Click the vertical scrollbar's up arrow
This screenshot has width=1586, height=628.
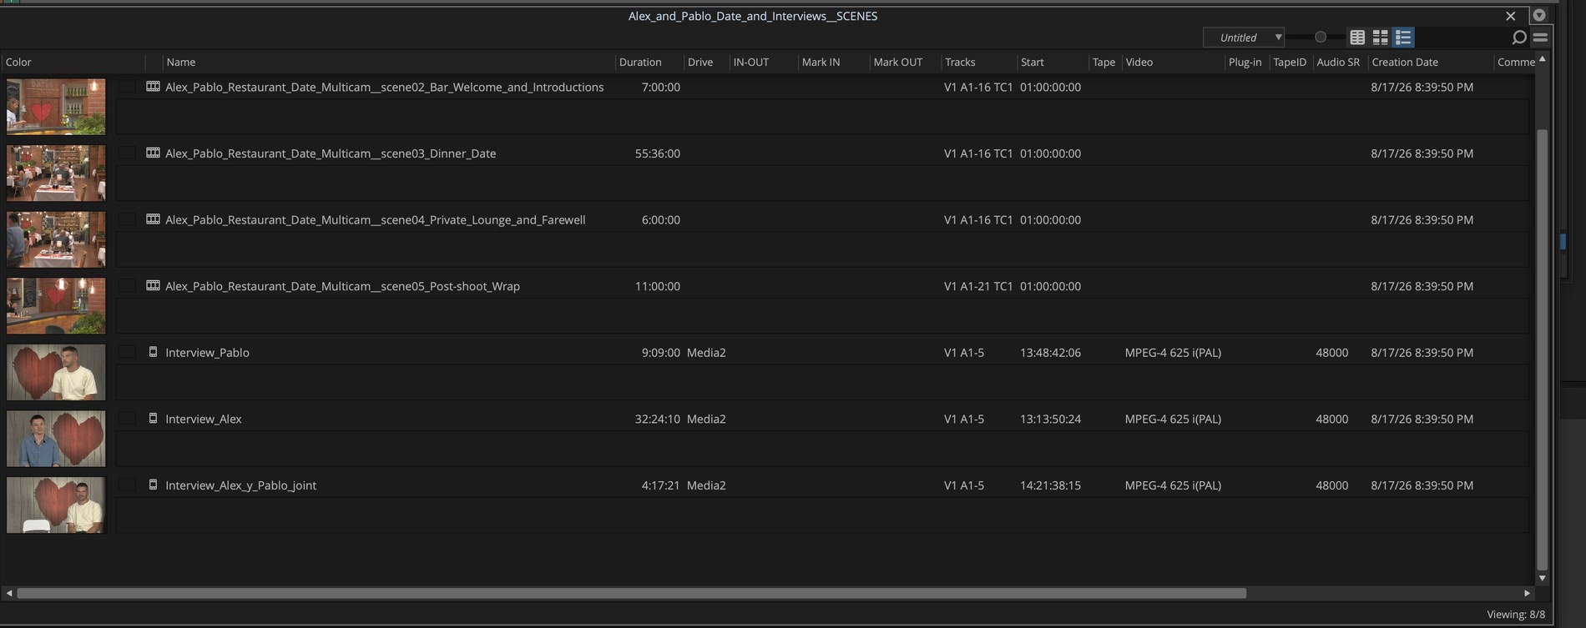pos(1542,59)
